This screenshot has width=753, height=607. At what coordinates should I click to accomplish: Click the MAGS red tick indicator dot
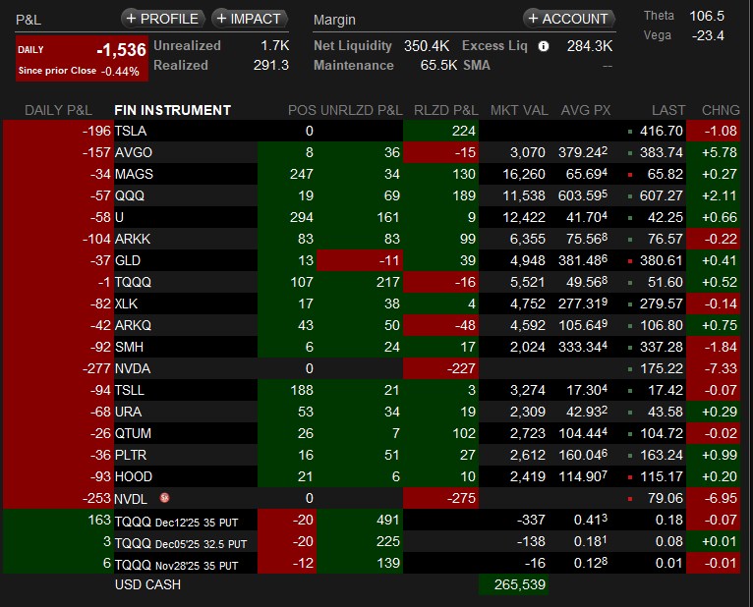click(630, 175)
